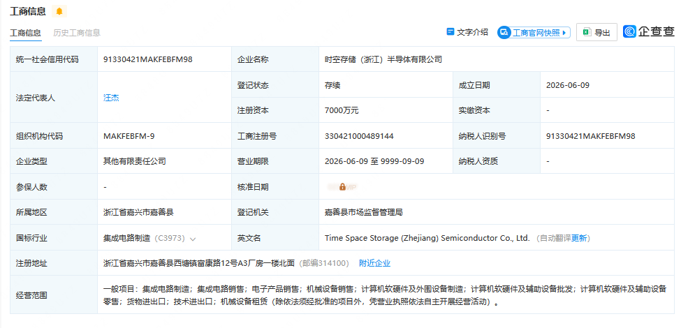Click English name Time Space Storage (Zhejiang) Semiconductor
681x328 pixels.
pos(427,238)
